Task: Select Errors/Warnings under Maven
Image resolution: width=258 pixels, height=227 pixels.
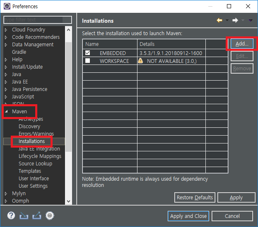Action: 36,134
